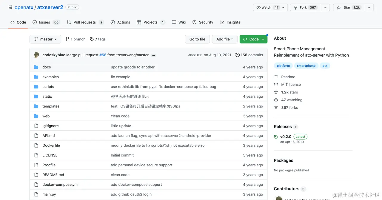The image size is (382, 200).
Task: Open the main.py file name
Action: click(x=49, y=194)
